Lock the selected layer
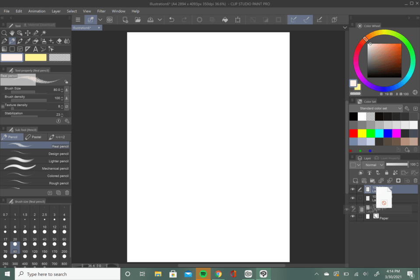The width and height of the screenshot is (420, 280). [x=387, y=173]
